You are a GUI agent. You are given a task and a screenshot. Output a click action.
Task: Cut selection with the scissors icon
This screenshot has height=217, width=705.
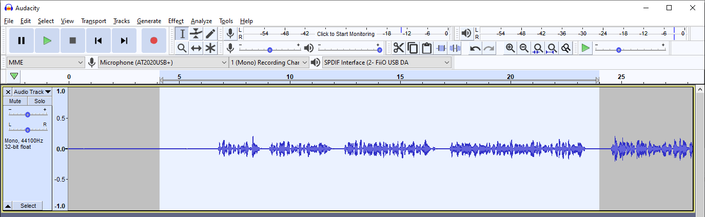click(x=399, y=48)
